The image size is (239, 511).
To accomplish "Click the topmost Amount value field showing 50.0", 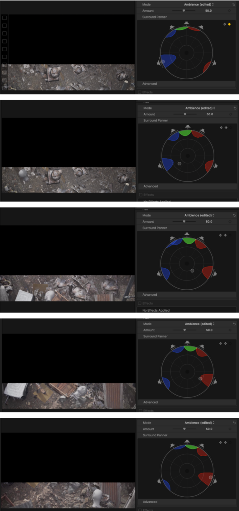I will point(209,11).
